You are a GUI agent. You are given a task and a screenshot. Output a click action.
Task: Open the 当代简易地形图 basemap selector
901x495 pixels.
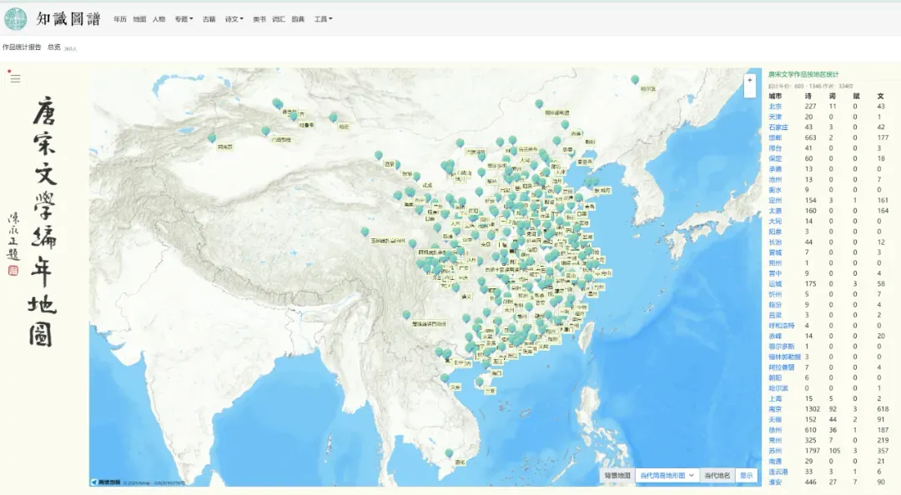click(x=667, y=475)
